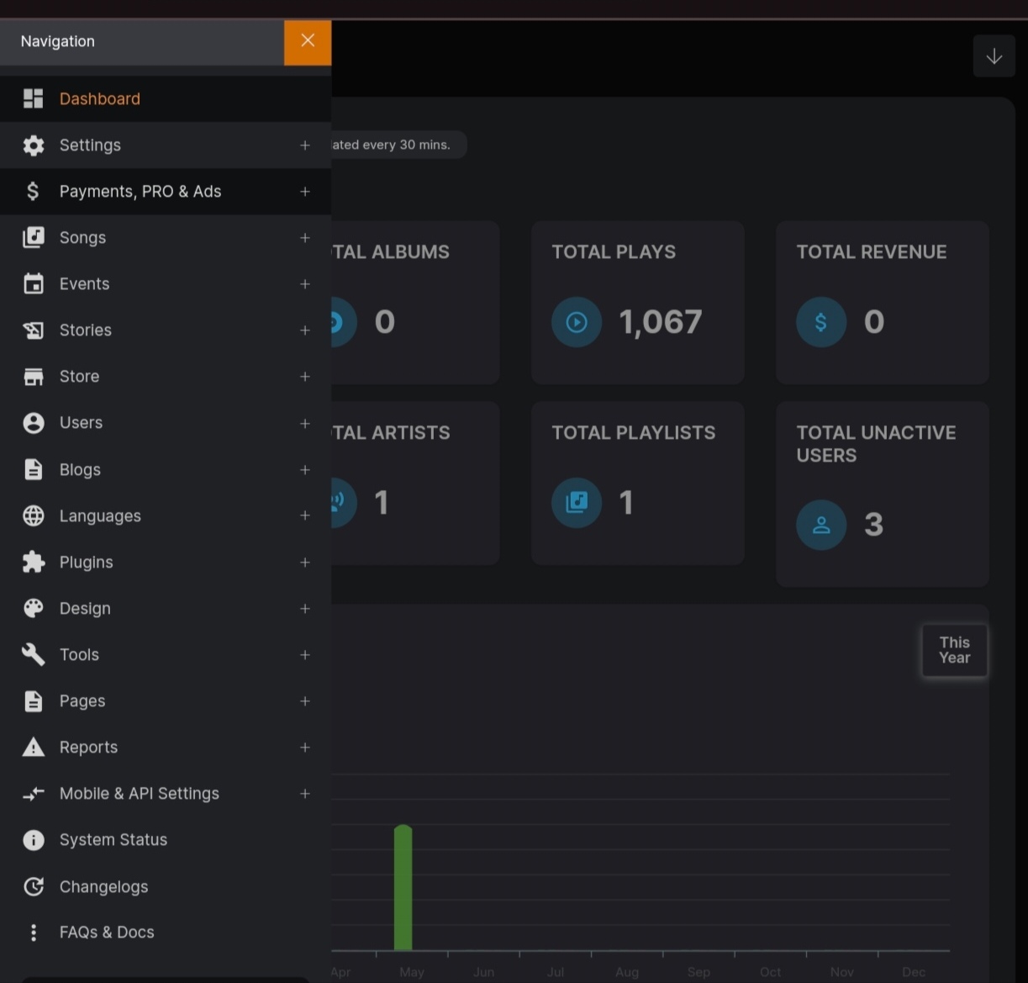Screen dimensions: 1028x983
Task: Click the Tools wrench icon
Action: (34, 654)
